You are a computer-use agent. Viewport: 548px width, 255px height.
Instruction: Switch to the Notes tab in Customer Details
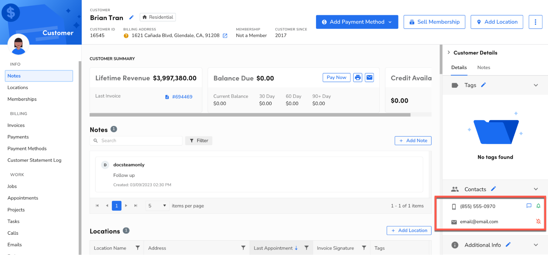[484, 67]
